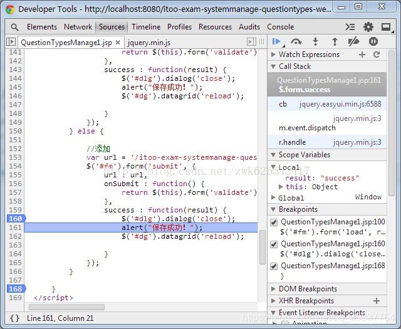This screenshot has height=329, width=401.
Task: Click the vertical scrollbar thumb of code editor
Action: [x=262, y=247]
